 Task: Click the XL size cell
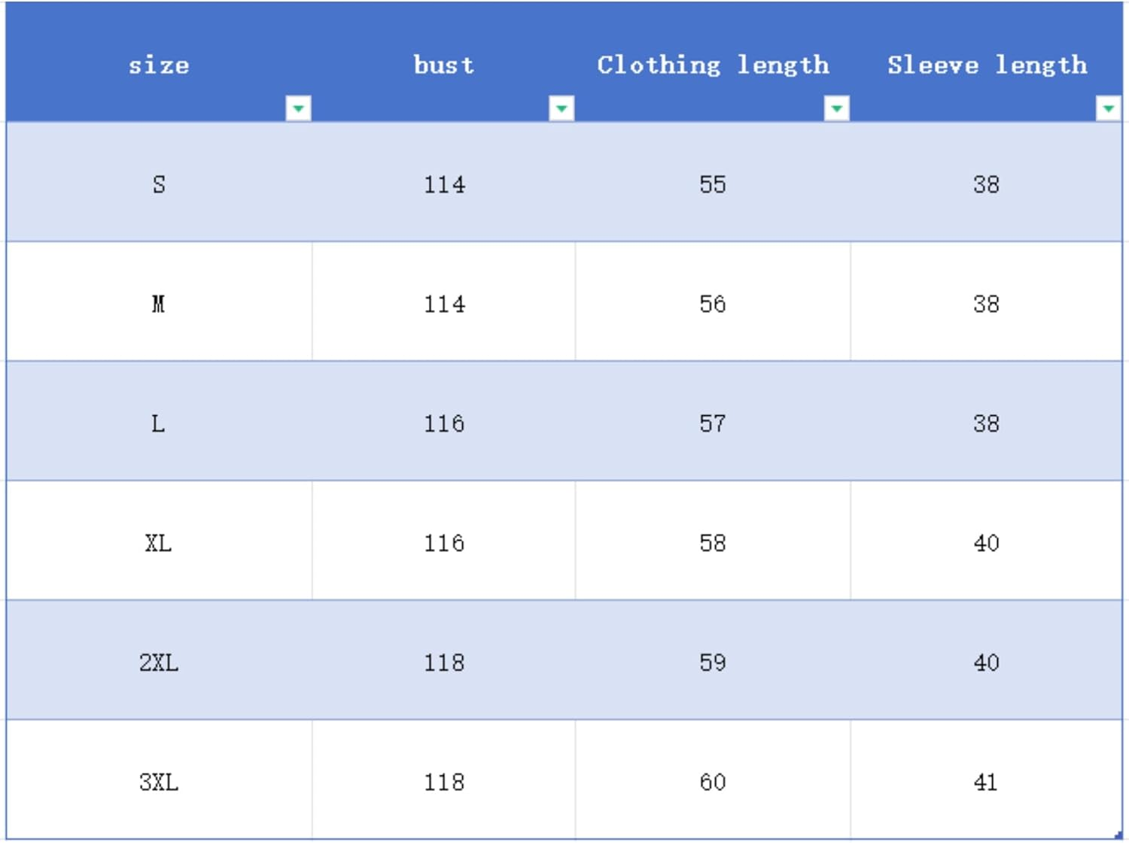tap(158, 543)
